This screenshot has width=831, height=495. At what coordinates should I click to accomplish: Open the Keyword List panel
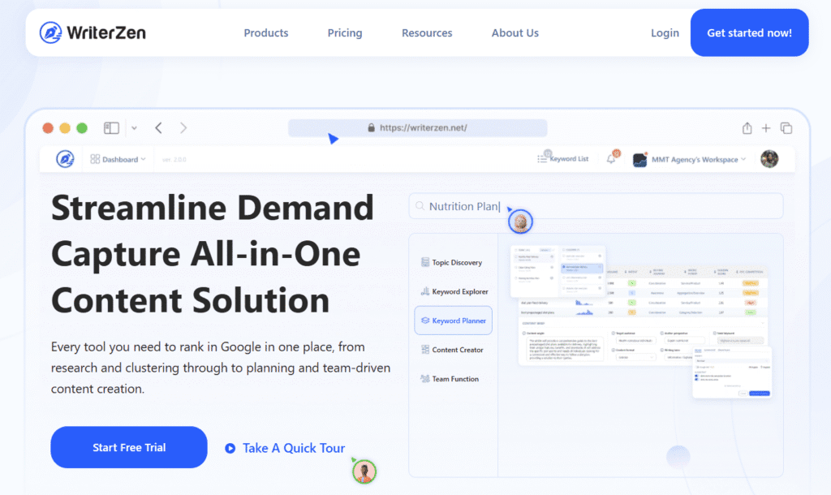tap(564, 158)
